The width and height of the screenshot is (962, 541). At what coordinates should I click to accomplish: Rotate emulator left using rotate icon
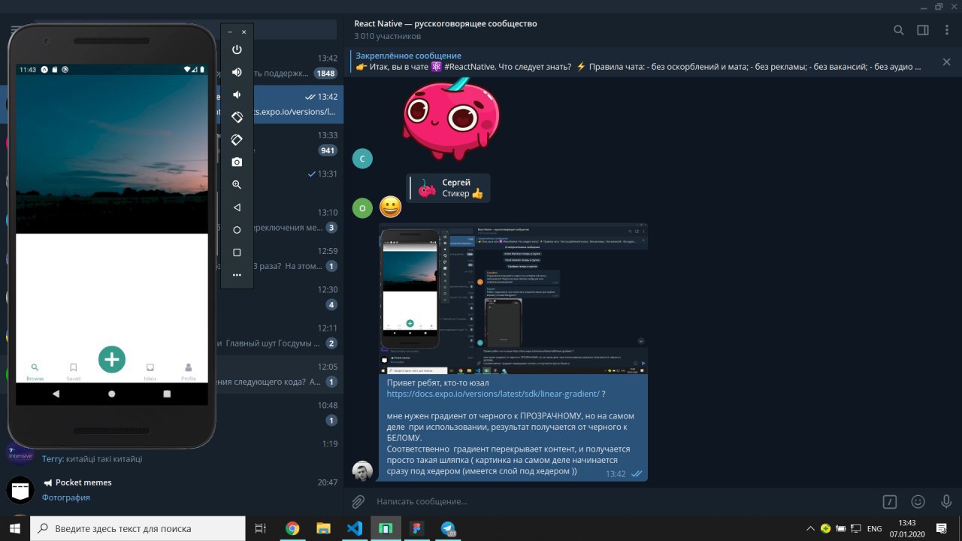[237, 117]
